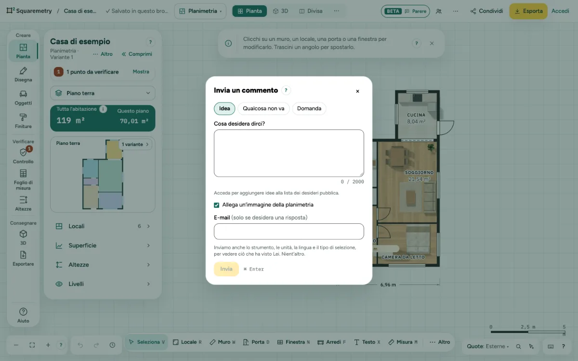The height and width of the screenshot is (361, 578).
Task: Open the Piano terra floor dropdown
Action: [x=103, y=93]
